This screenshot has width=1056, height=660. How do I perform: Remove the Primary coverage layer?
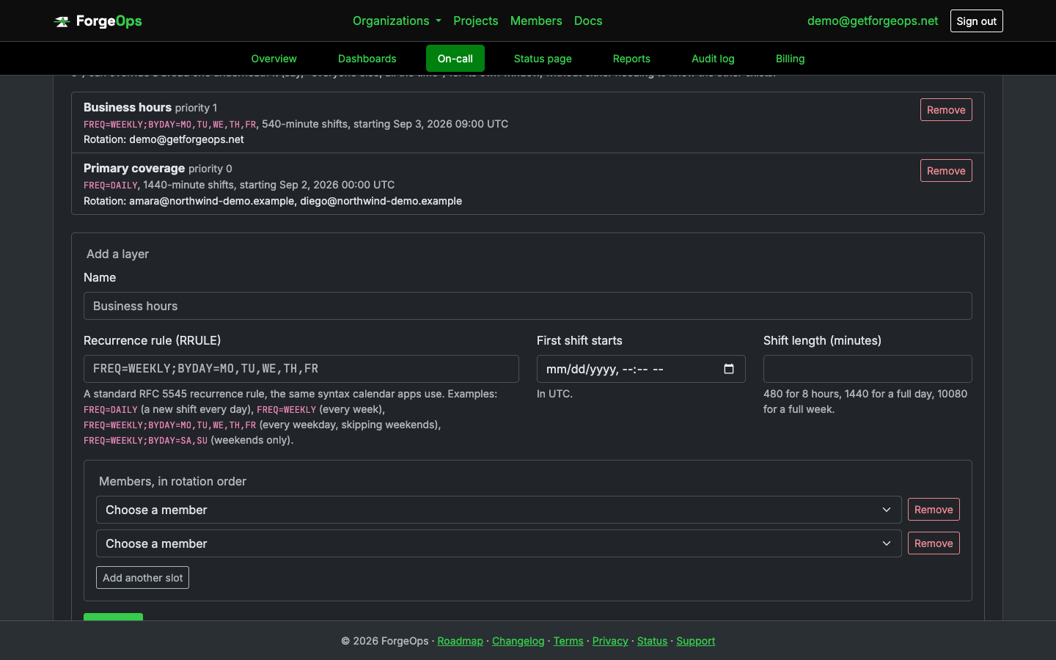tap(946, 171)
